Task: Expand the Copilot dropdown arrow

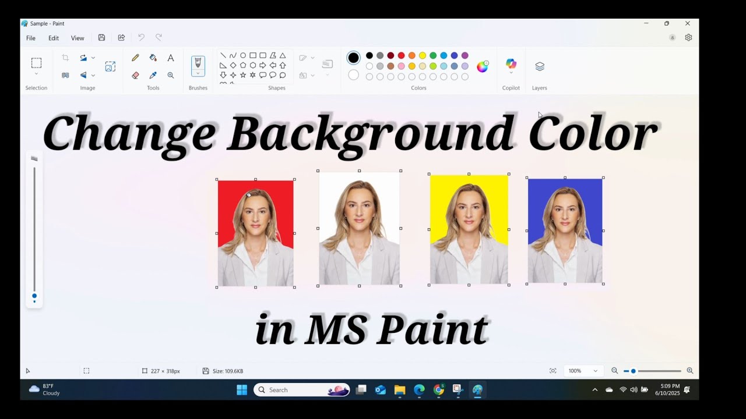Action: (511, 73)
